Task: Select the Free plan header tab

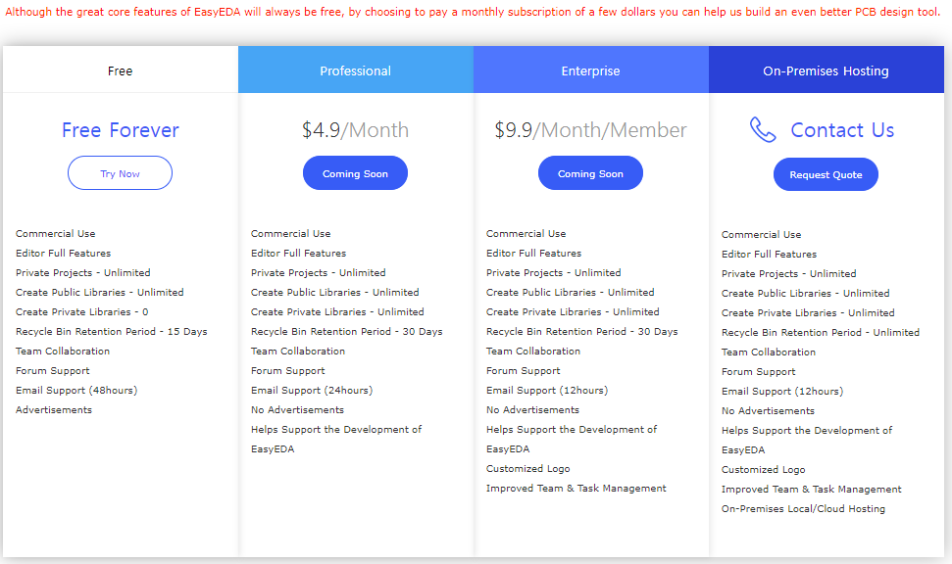Action: (x=121, y=70)
